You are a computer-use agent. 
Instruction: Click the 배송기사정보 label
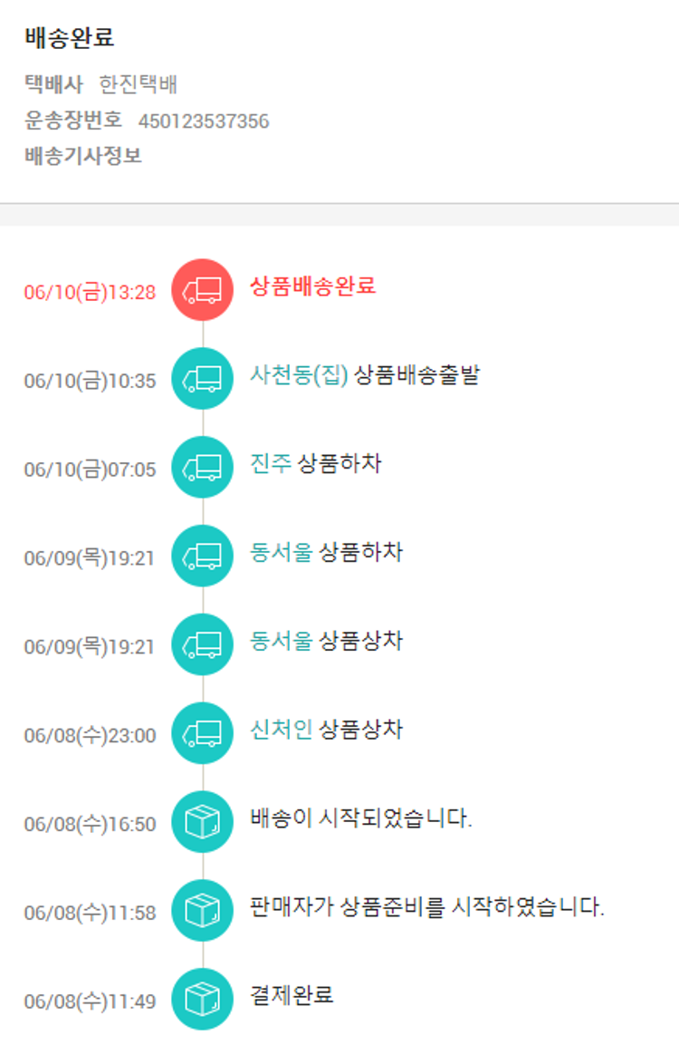(83, 156)
